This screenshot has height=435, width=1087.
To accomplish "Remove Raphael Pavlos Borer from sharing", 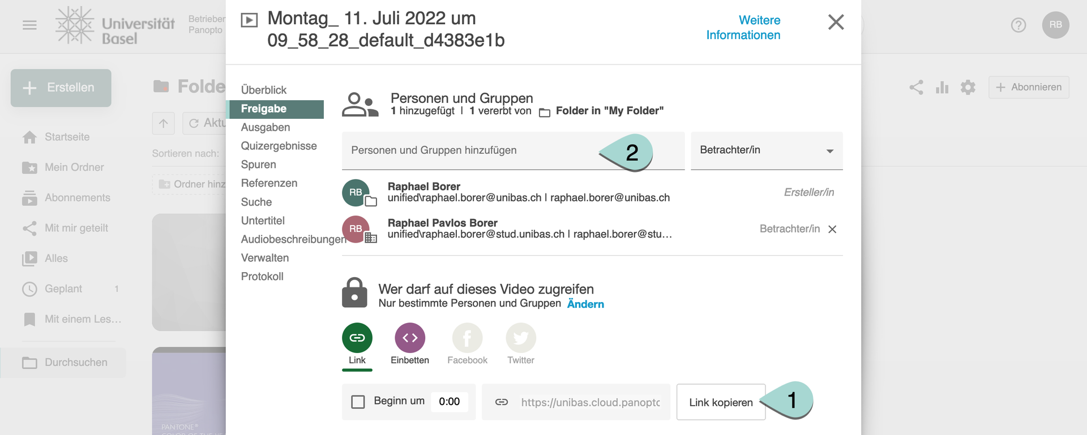I will coord(832,229).
